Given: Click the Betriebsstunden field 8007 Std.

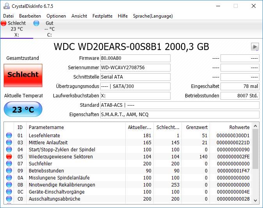Looking at the screenshot, I should [x=240, y=96].
